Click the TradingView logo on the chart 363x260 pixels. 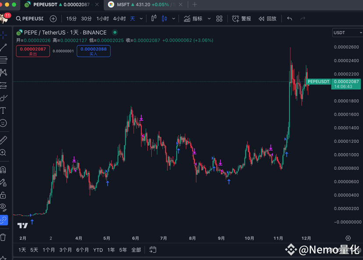point(22,225)
